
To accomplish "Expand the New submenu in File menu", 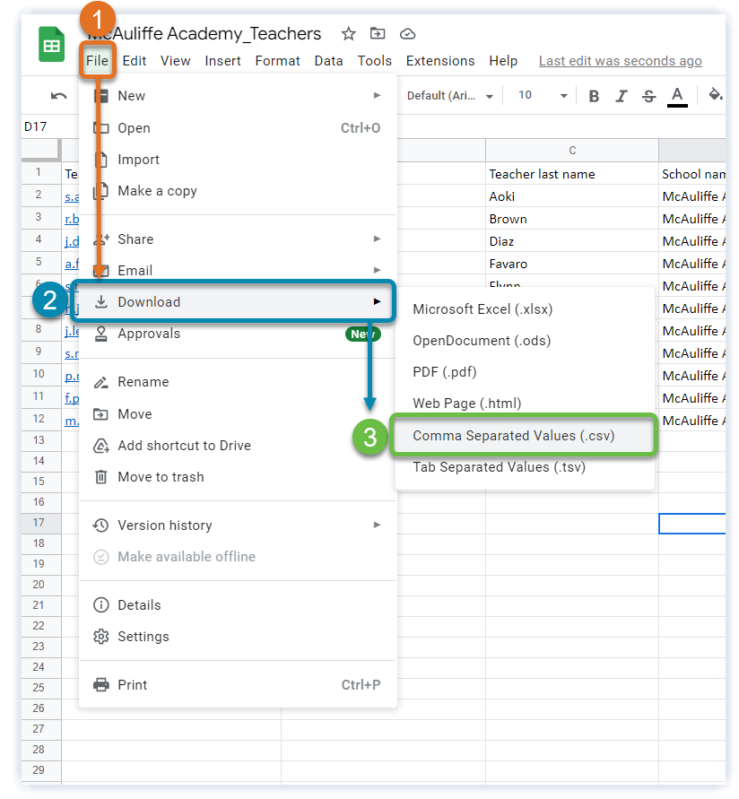I will [x=238, y=96].
